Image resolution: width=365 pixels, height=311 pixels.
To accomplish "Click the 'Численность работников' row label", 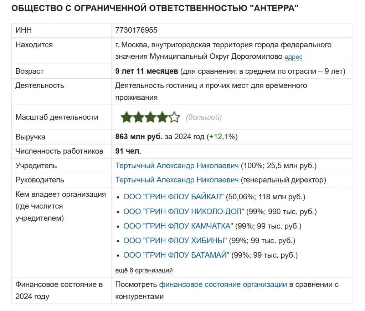I will [x=59, y=151].
